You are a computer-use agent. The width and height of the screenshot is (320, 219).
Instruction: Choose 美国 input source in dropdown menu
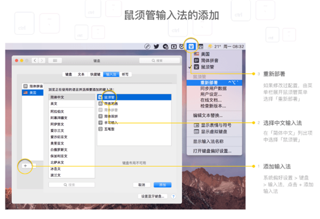click(x=205, y=54)
